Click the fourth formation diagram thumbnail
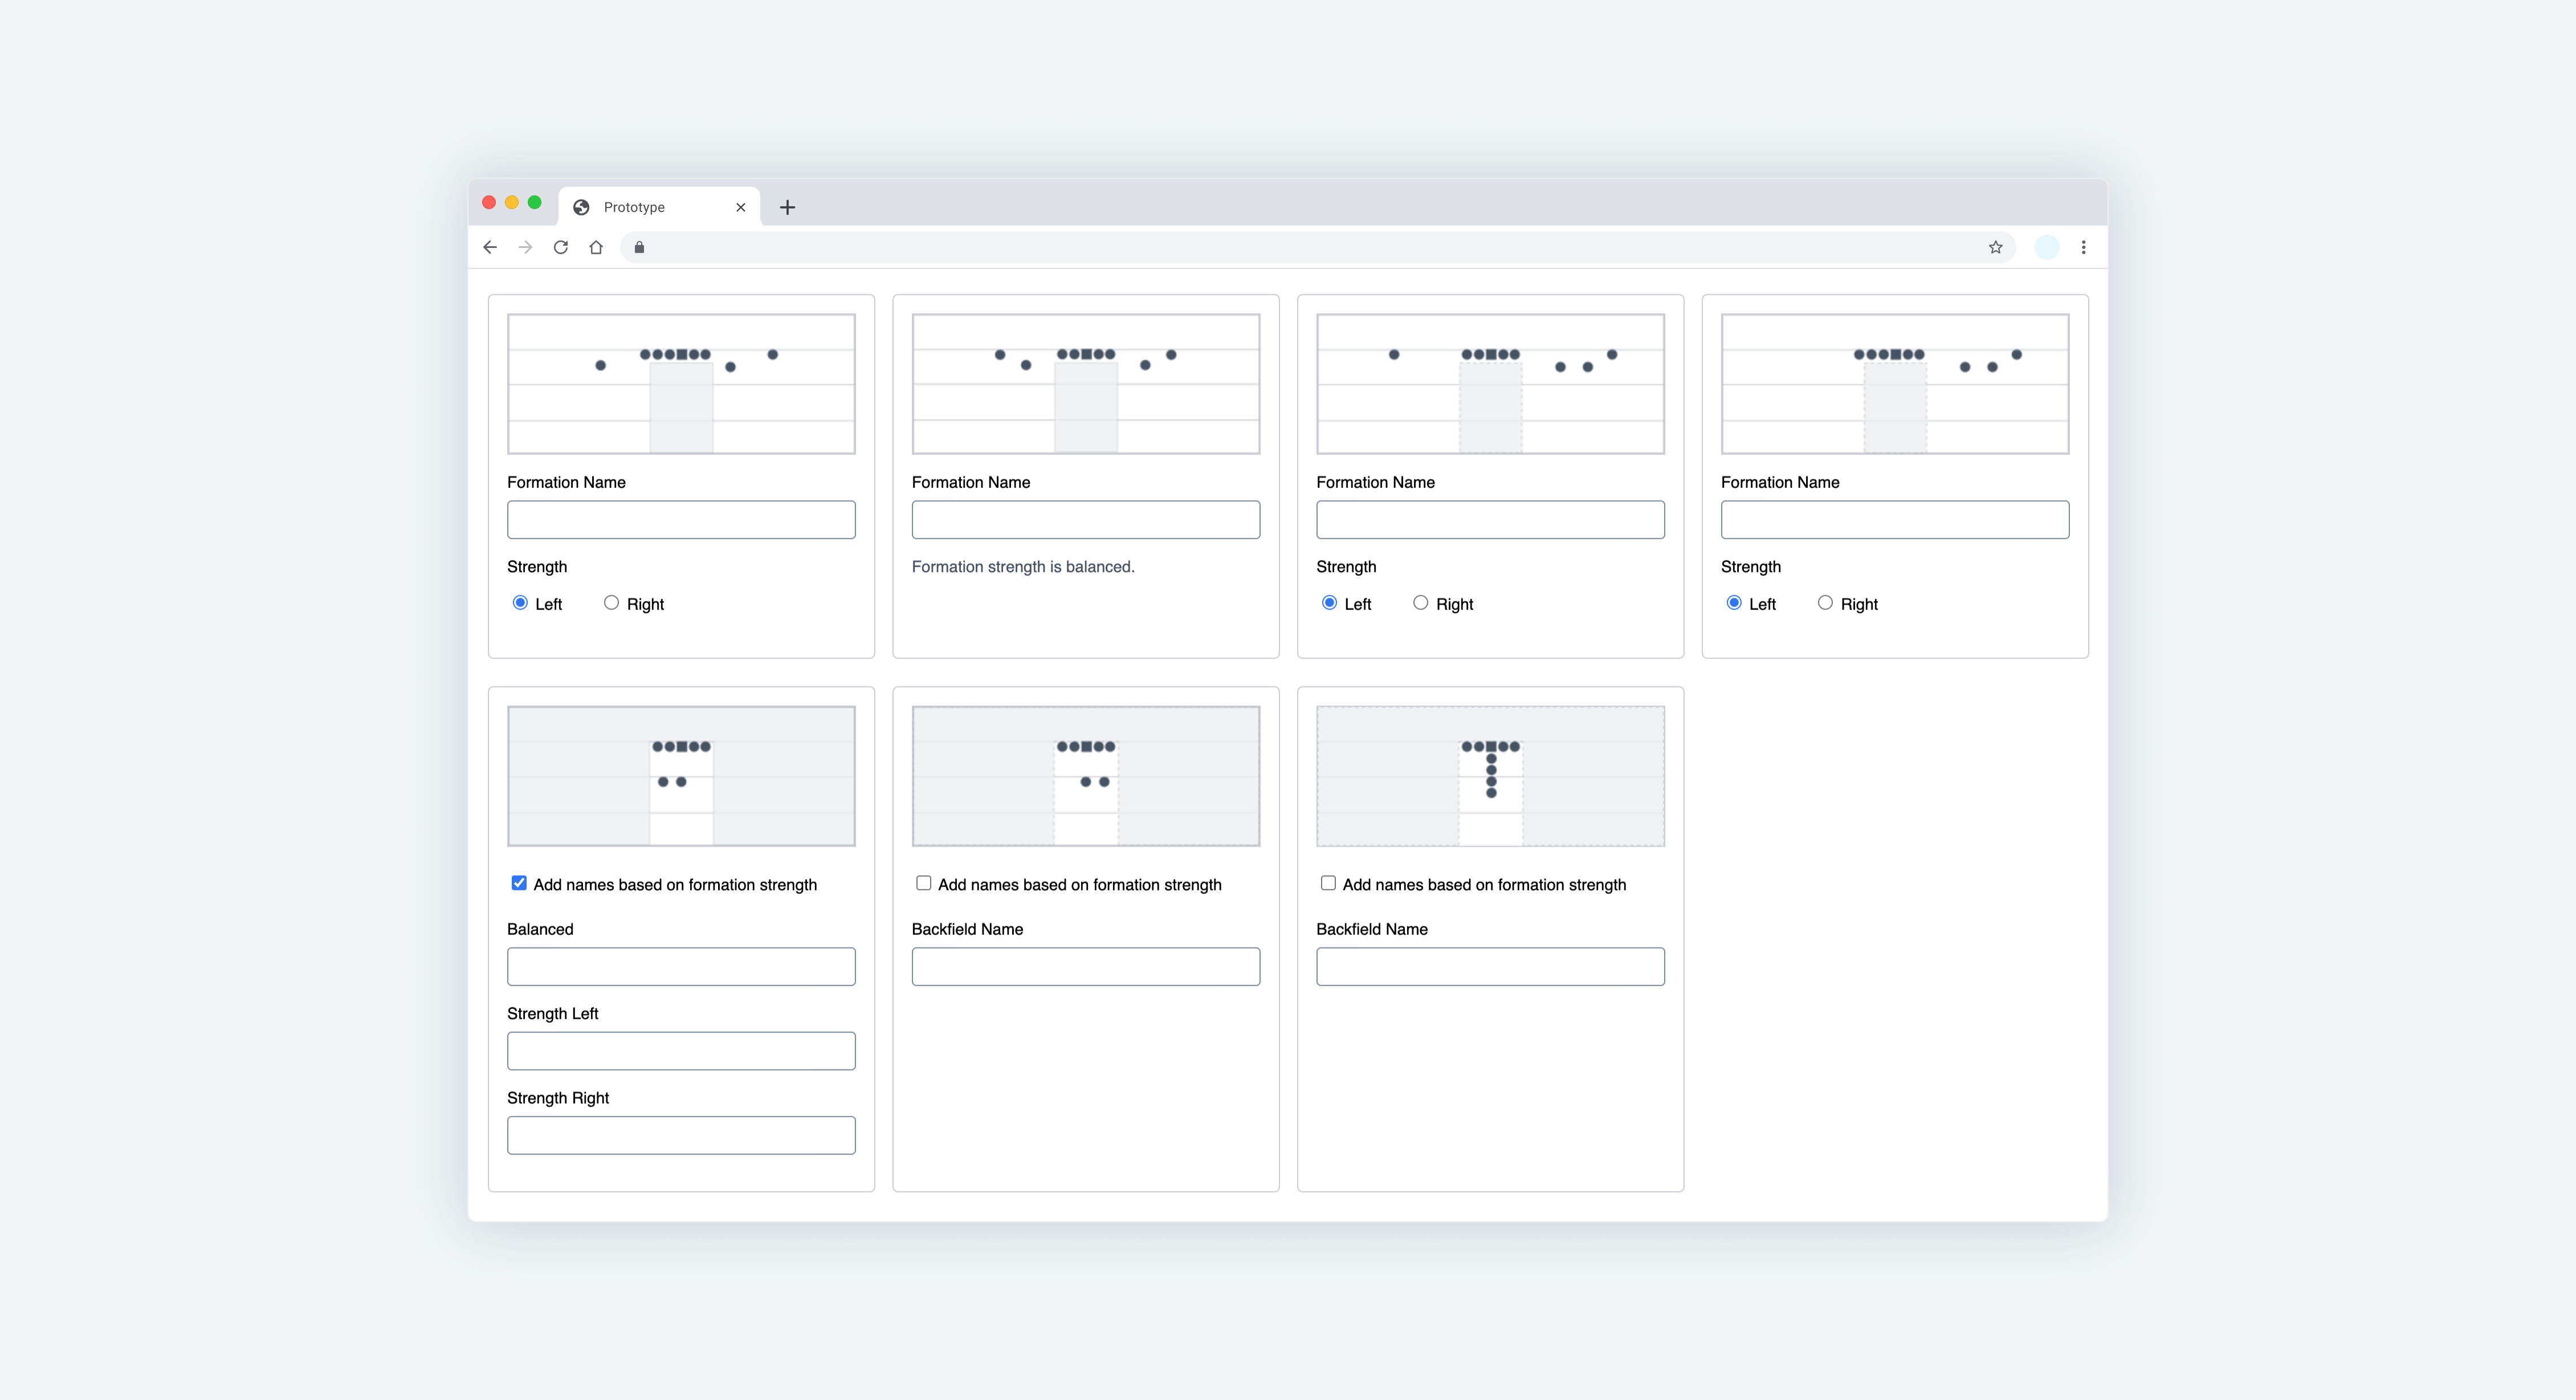 tap(1895, 384)
